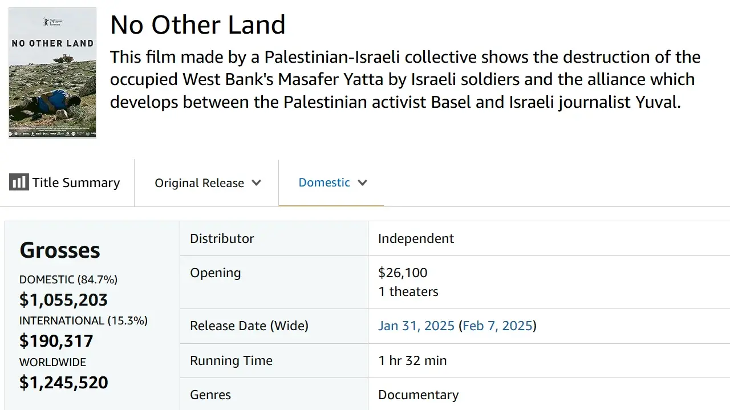
Task: Click the Independent distributor value
Action: coord(416,238)
